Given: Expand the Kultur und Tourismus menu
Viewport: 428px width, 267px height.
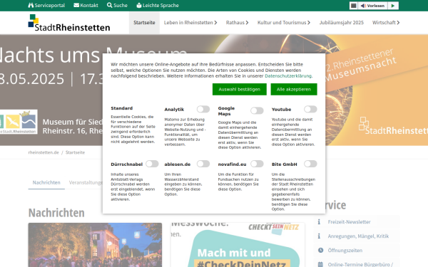Looking at the screenshot, I should pyautogui.click(x=284, y=23).
